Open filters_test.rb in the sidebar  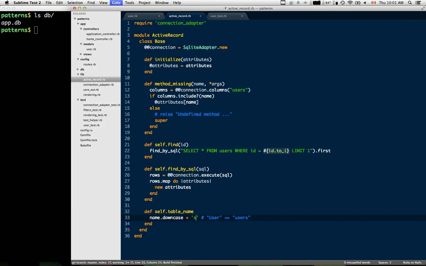pos(92,110)
